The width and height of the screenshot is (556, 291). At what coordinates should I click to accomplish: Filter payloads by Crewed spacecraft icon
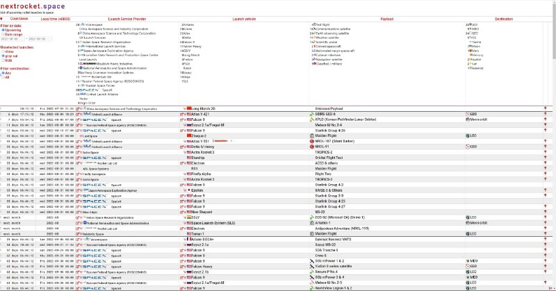(x=315, y=47)
